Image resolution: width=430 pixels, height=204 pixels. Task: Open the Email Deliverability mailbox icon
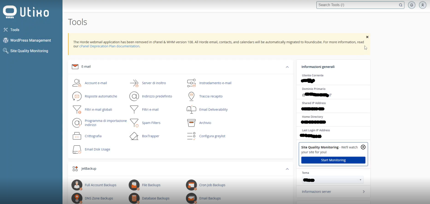(191, 110)
